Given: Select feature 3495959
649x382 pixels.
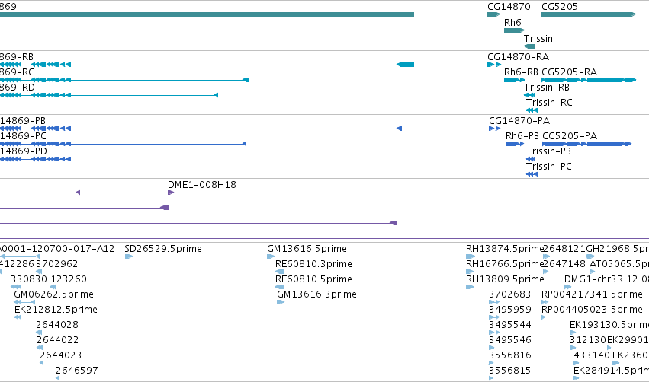Looking at the screenshot, I should 494,317.
